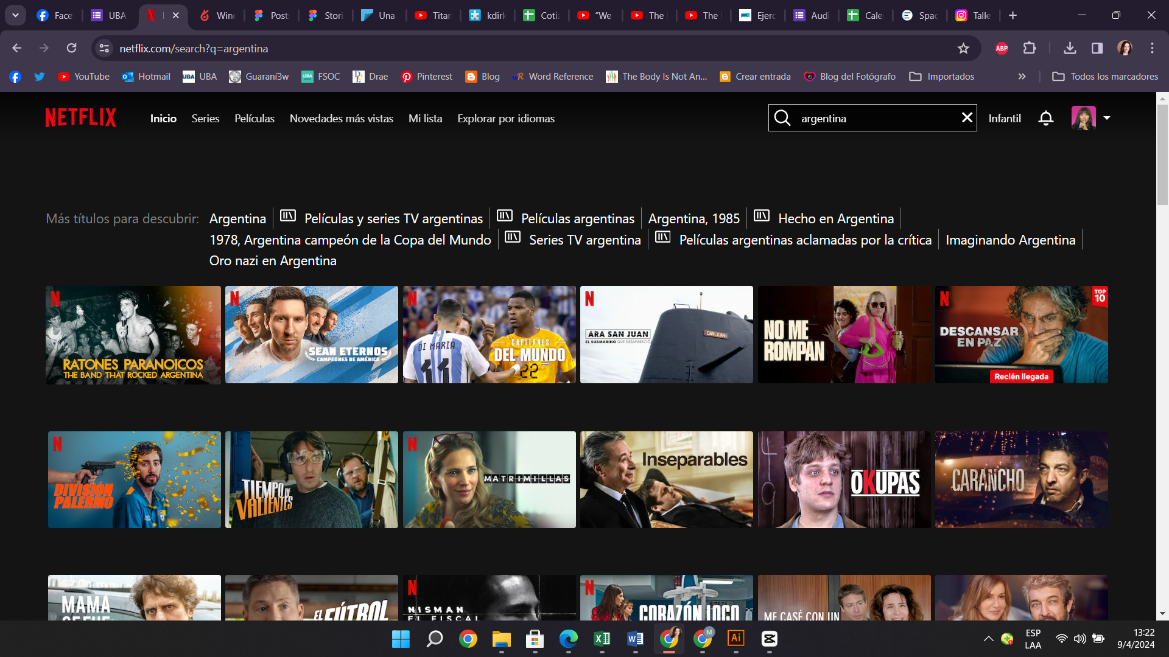Click the search field containing argentina
The image size is (1169, 657).
point(872,118)
